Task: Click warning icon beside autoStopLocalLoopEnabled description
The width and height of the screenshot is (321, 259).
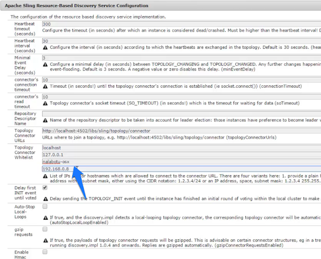Action: (46, 218)
